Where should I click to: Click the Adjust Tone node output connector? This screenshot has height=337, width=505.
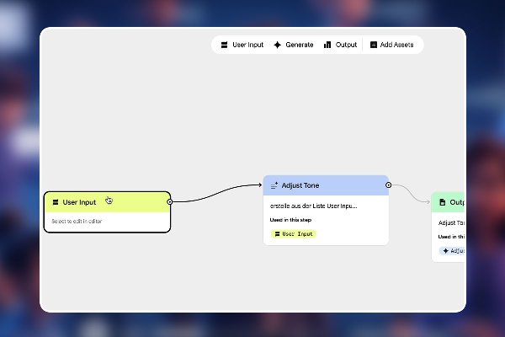[388, 185]
